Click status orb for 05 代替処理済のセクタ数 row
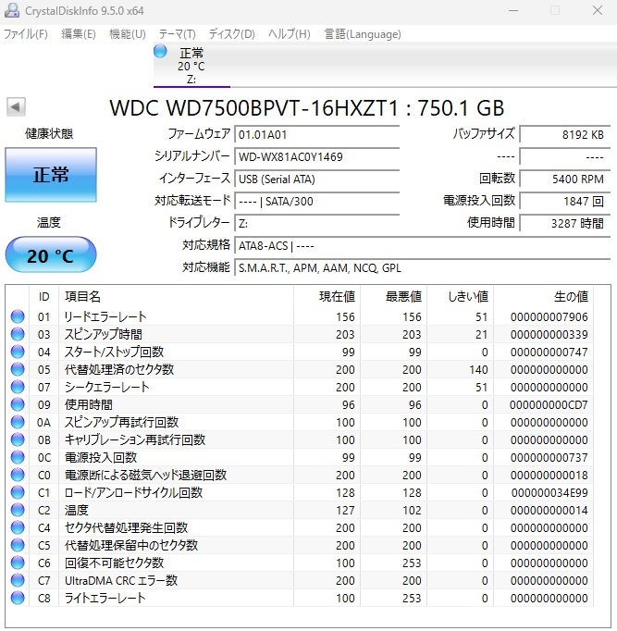 (x=18, y=369)
